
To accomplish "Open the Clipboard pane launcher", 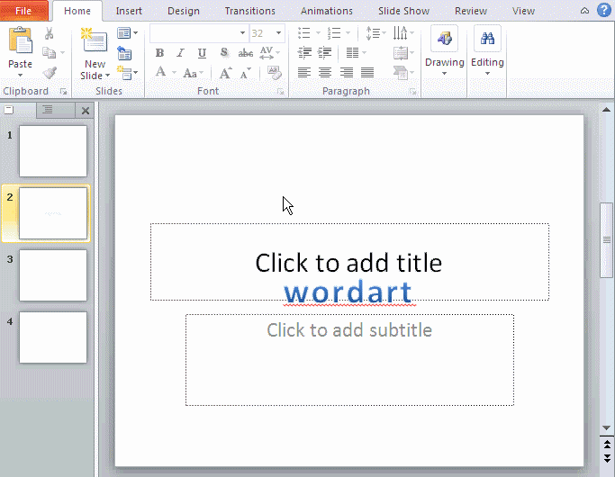I will (x=63, y=91).
